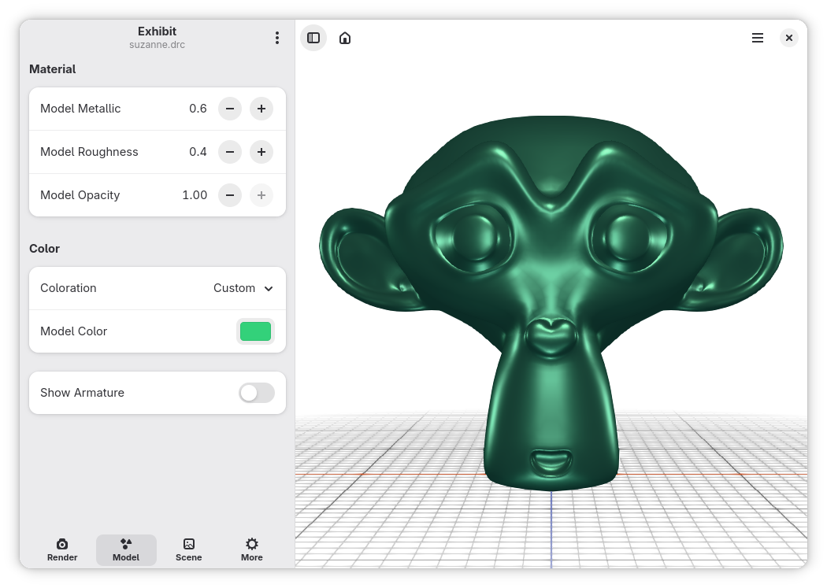Click the Model Opacity plus button
The height and width of the screenshot is (588, 827).
coord(261,195)
